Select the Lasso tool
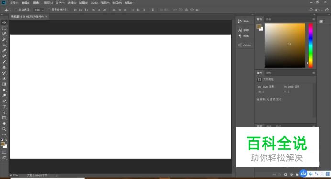This screenshot has height=179, width=331. pos(4,34)
